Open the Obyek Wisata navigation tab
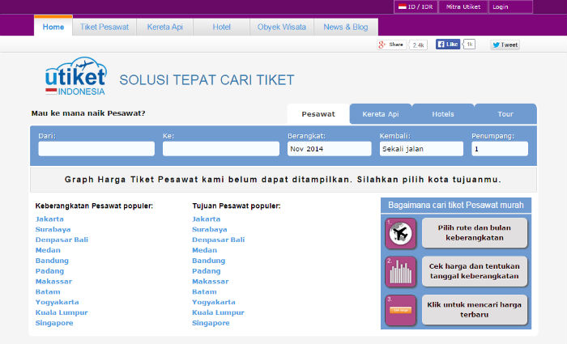 282,27
